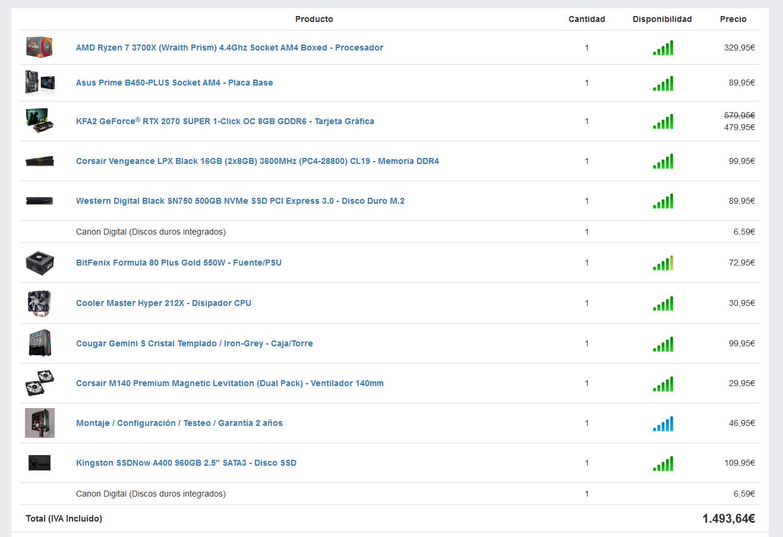Click the availability bars for Kingston SSDNow A400
The image size is (783, 537).
click(x=663, y=463)
